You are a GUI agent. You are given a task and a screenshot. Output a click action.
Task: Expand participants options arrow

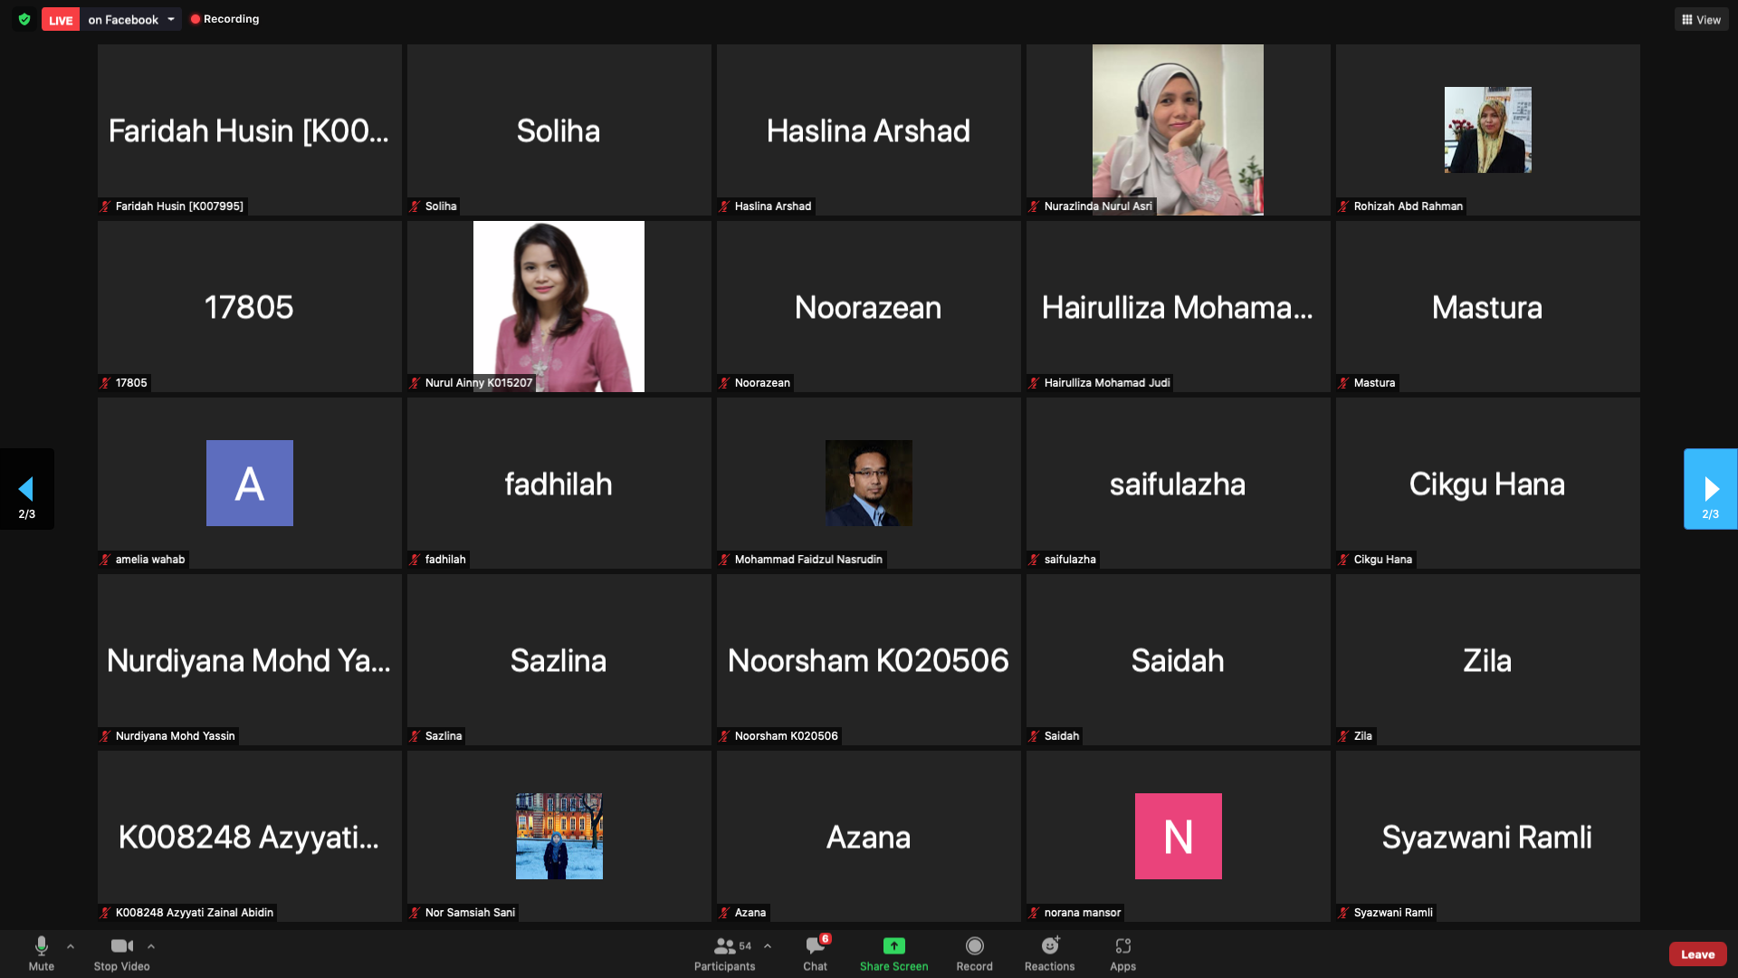point(768,946)
